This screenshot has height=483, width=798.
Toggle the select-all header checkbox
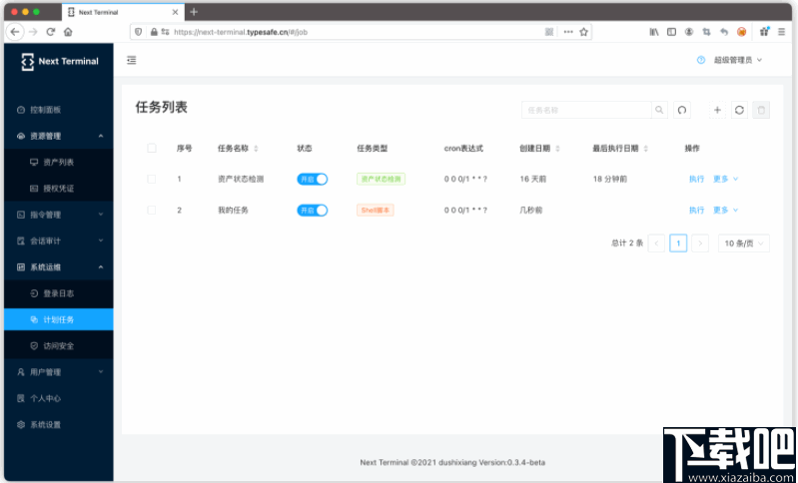(152, 148)
